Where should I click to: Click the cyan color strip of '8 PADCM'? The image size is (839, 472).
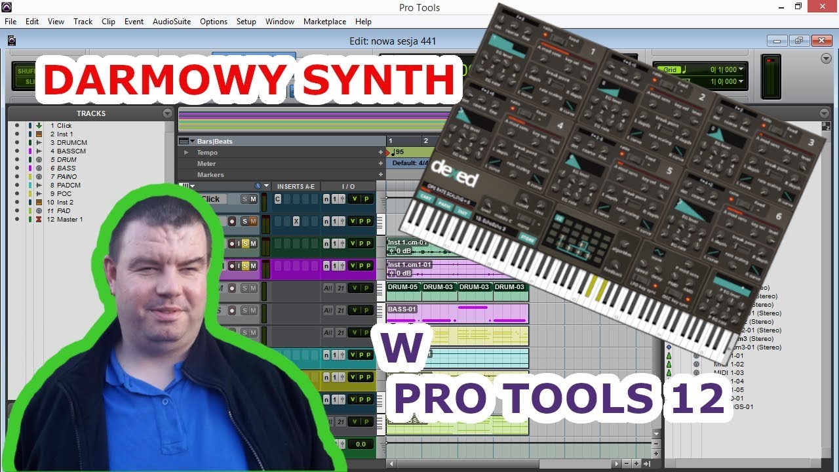coord(29,185)
